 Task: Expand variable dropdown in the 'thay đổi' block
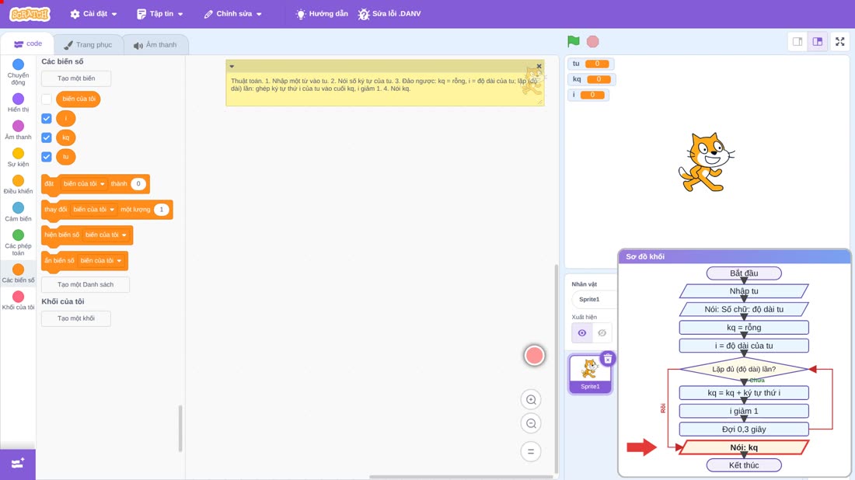click(93, 209)
